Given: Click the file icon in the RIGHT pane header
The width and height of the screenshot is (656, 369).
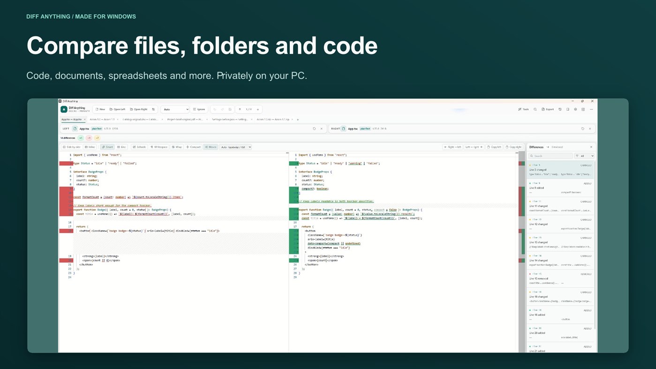Looking at the screenshot, I should [343, 128].
